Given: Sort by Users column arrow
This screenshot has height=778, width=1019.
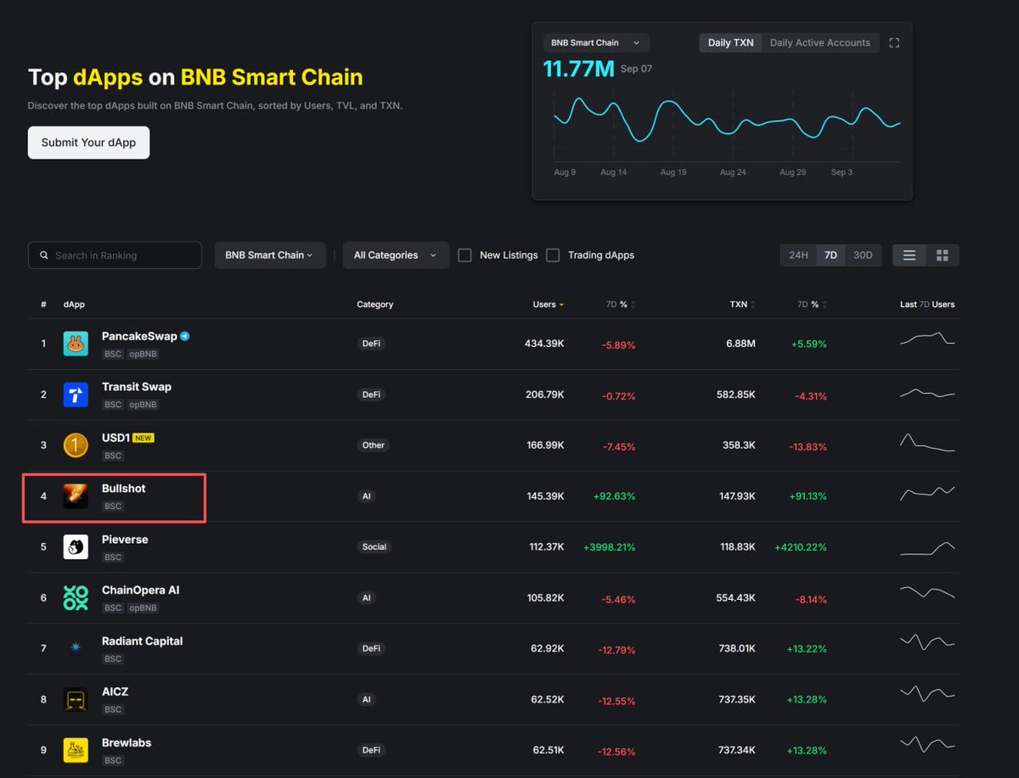Looking at the screenshot, I should (561, 305).
